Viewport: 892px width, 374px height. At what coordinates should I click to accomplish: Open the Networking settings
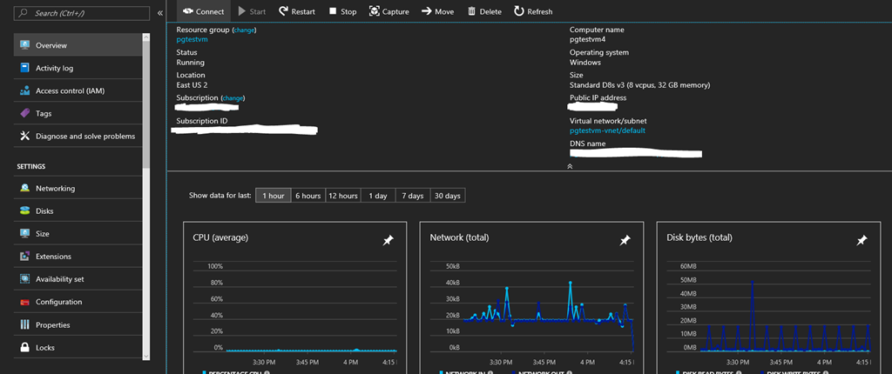pos(78,188)
